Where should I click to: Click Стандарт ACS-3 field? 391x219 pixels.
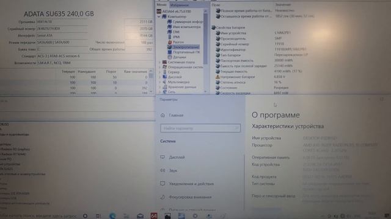click(x=95, y=56)
